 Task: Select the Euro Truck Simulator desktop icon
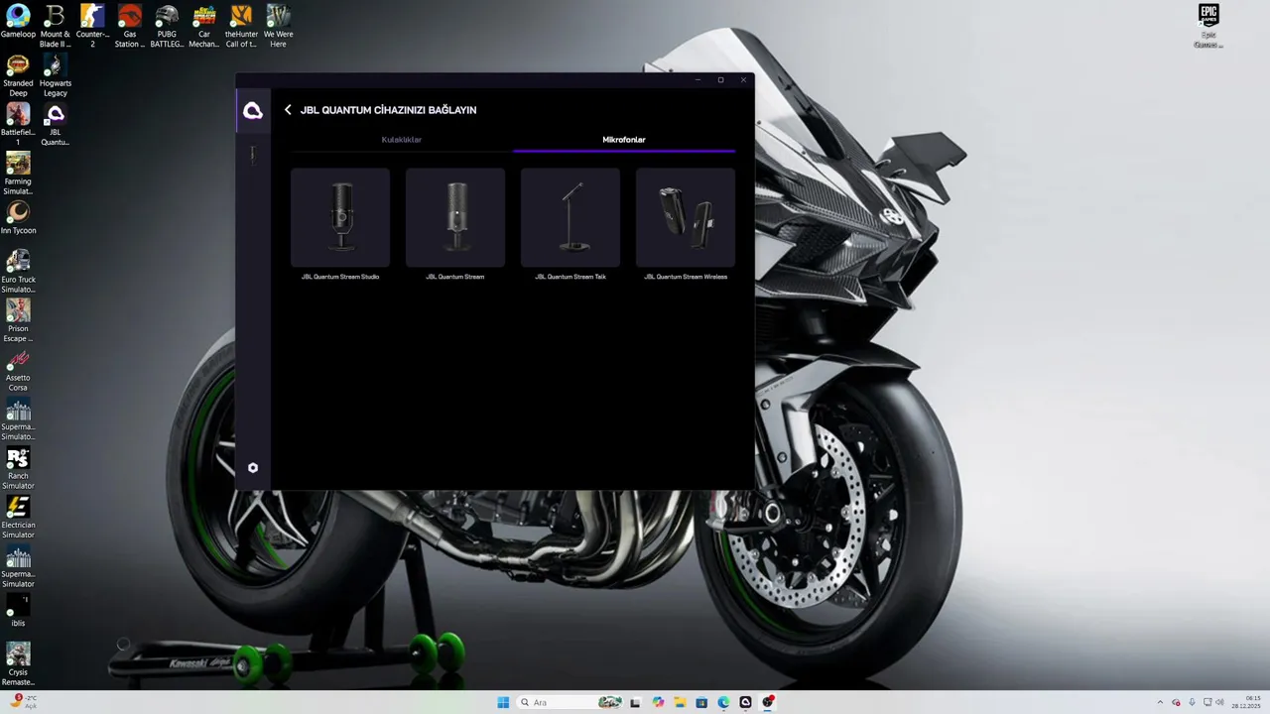[18, 272]
